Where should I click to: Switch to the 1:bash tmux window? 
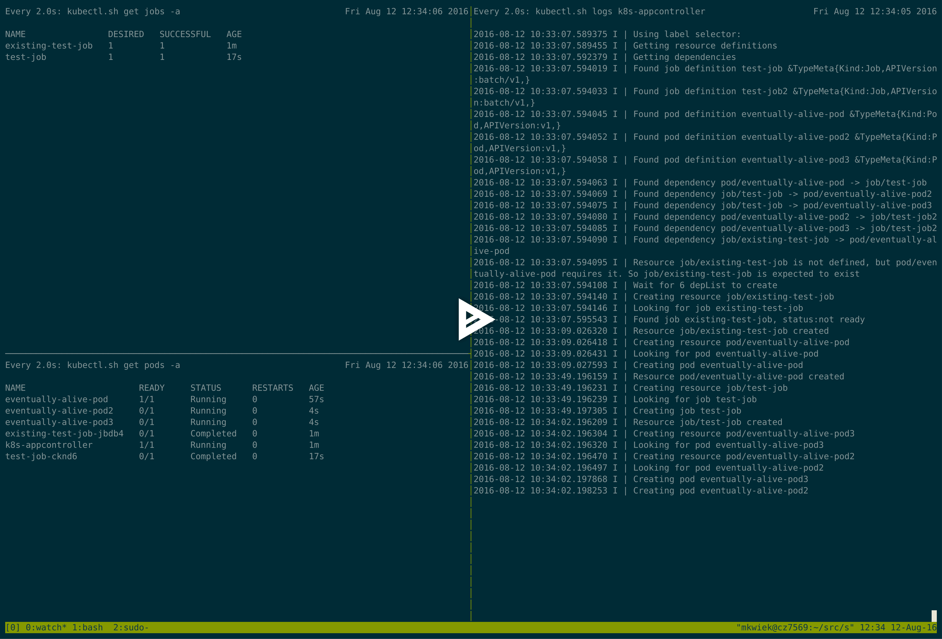[88, 627]
